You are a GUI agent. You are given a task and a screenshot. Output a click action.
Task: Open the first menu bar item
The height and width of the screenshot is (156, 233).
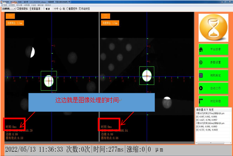pos(4,5)
